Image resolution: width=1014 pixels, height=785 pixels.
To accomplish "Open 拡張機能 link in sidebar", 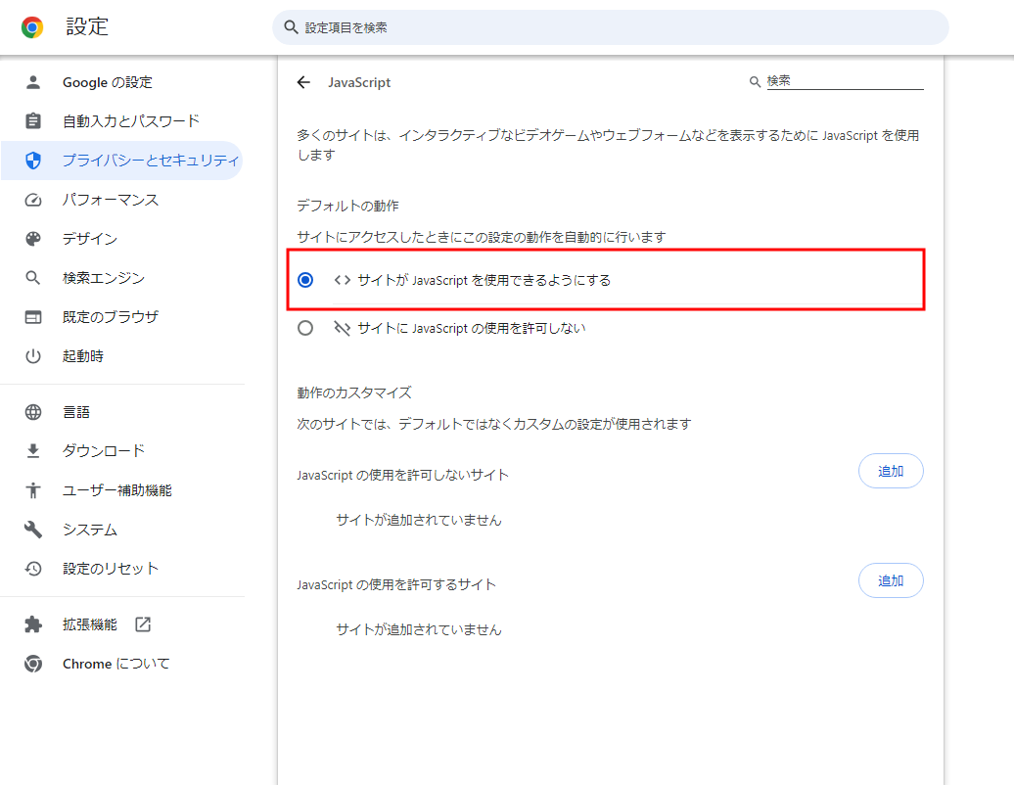I will 121,624.
